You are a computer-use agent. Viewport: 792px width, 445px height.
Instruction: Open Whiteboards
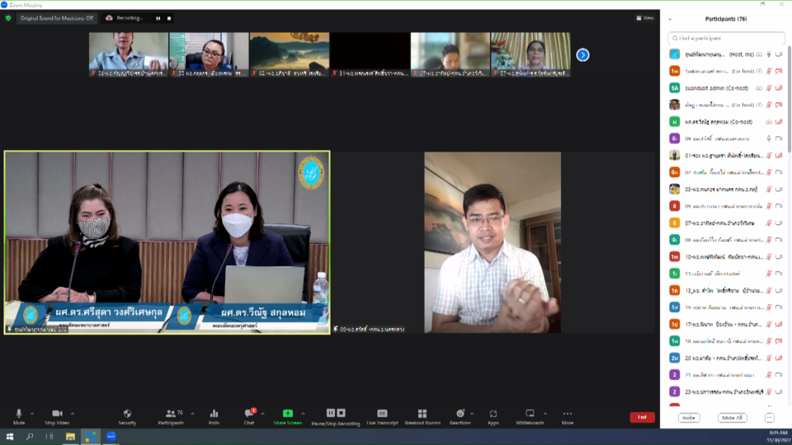click(x=530, y=417)
